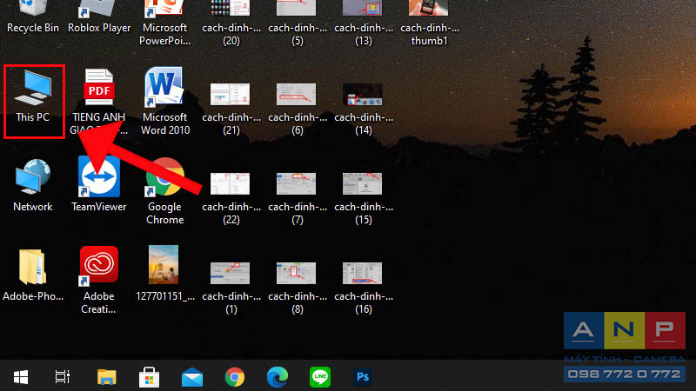This screenshot has height=391, width=696.
Task: Open Photoshop from the taskbar
Action: (x=363, y=377)
